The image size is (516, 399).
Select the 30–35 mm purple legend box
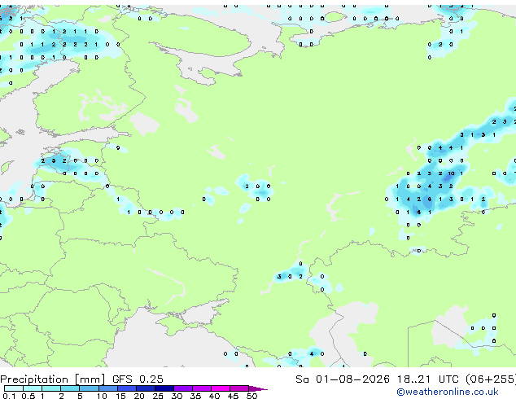click(x=183, y=388)
